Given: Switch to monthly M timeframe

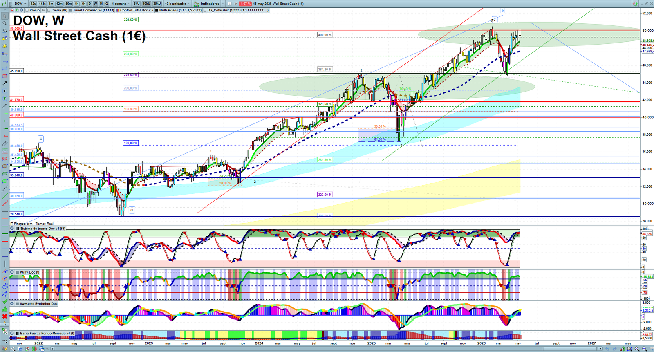Looking at the screenshot, I should 101,4.
